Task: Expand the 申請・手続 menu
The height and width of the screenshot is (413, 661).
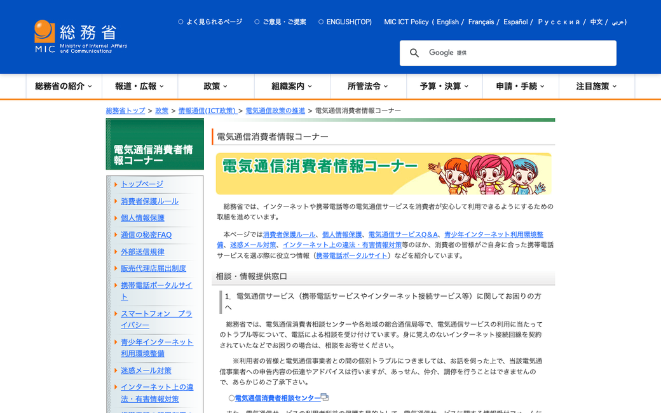Action: (x=521, y=86)
